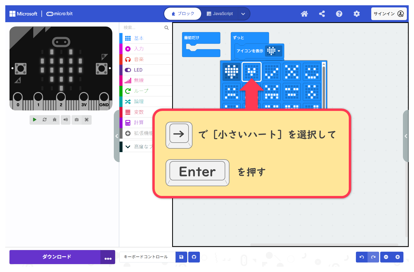Toggle simulator debug mode bug icon

[x=55, y=120]
